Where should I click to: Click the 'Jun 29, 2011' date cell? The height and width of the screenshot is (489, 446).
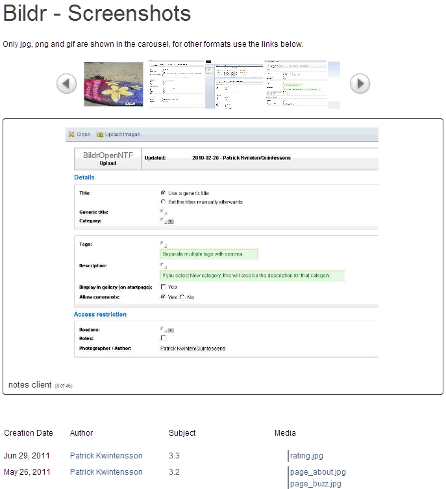pos(27,456)
